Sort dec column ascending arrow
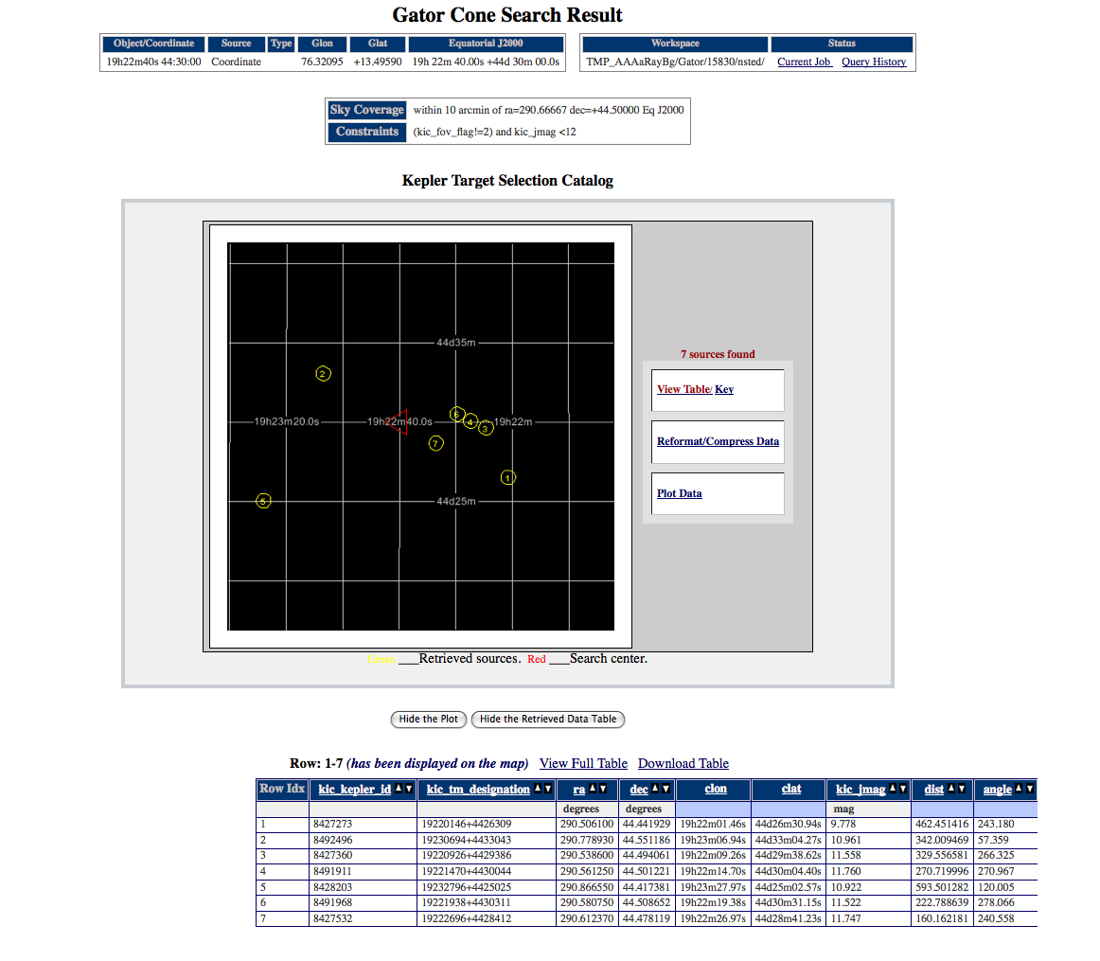 pyautogui.click(x=655, y=789)
